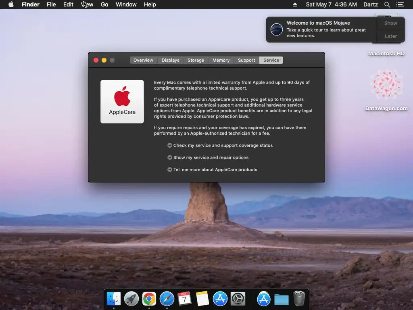
Task: Close the About This Mac window
Action: 96,60
